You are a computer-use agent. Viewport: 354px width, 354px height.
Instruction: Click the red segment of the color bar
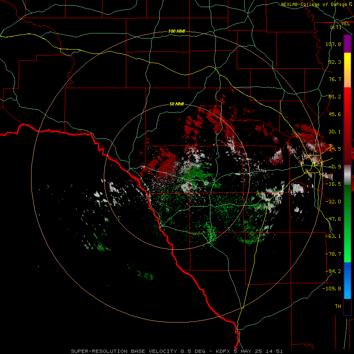pos(347,126)
